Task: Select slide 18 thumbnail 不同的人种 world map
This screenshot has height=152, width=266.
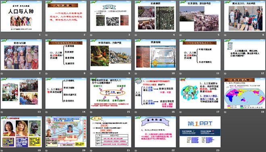Action: click(245, 93)
